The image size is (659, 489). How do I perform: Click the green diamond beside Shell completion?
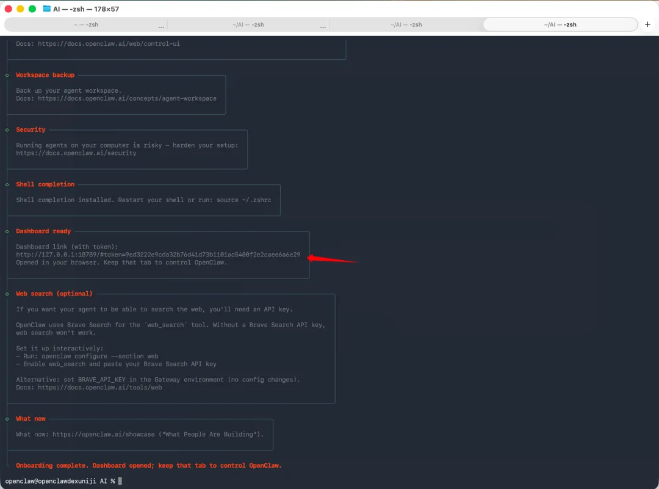pyautogui.click(x=7, y=184)
